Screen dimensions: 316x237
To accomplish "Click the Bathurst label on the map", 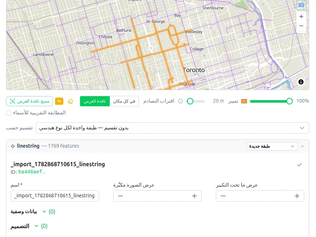I will (x=124, y=30).
